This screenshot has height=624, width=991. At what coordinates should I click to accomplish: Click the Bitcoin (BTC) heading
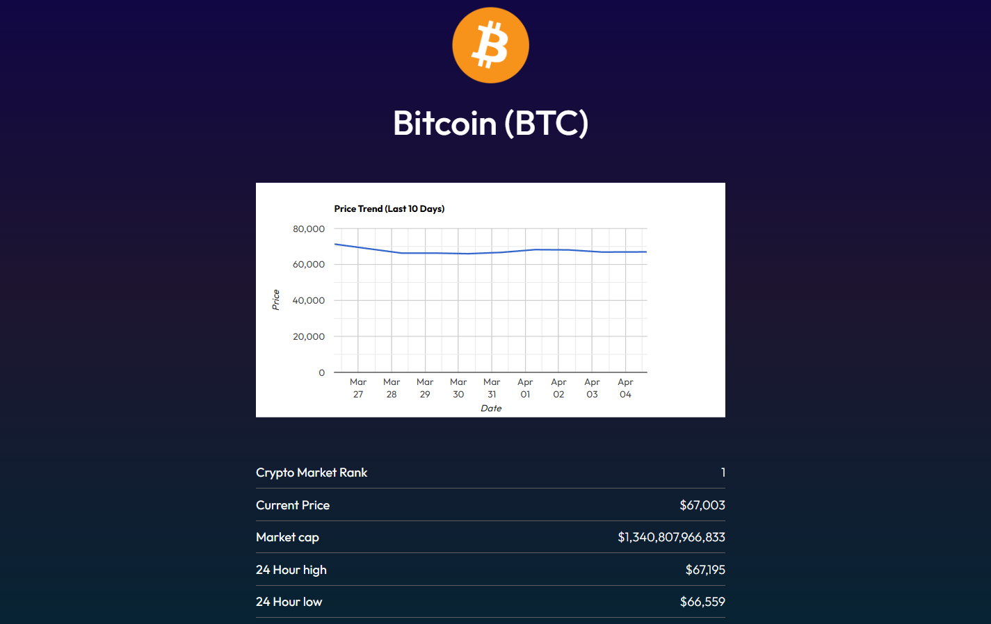pyautogui.click(x=490, y=124)
